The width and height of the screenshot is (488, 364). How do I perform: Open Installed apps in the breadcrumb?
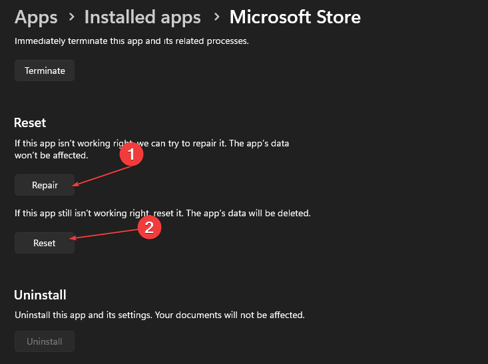coord(142,17)
